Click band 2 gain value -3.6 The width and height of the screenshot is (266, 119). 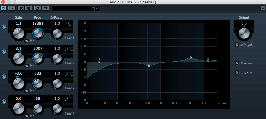coord(18,73)
